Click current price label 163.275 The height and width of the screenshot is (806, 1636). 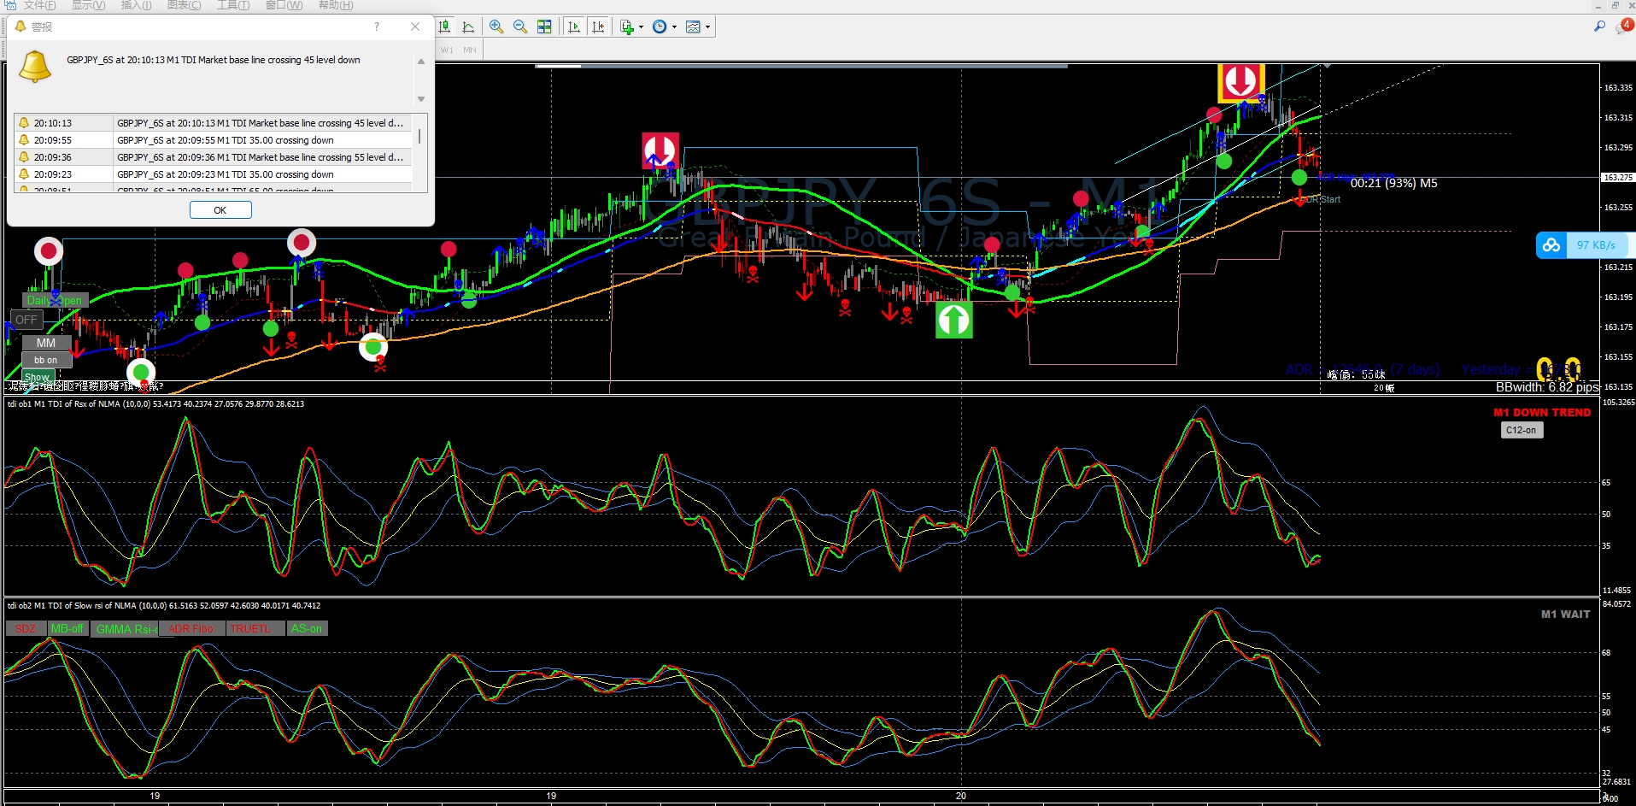click(x=1617, y=177)
